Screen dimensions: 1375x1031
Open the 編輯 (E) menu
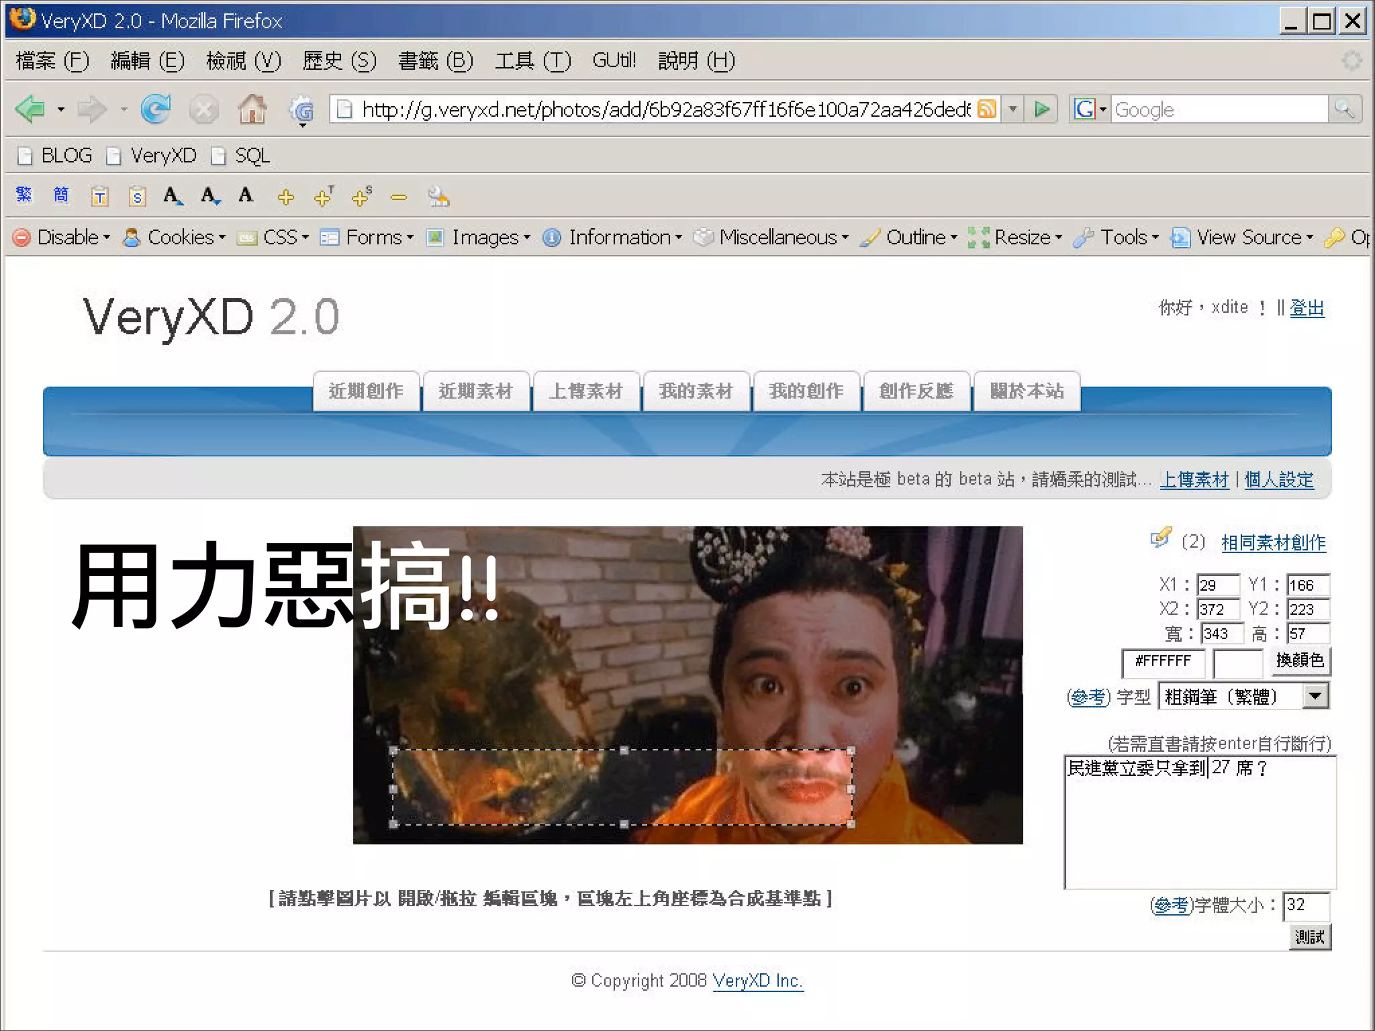coord(147,60)
